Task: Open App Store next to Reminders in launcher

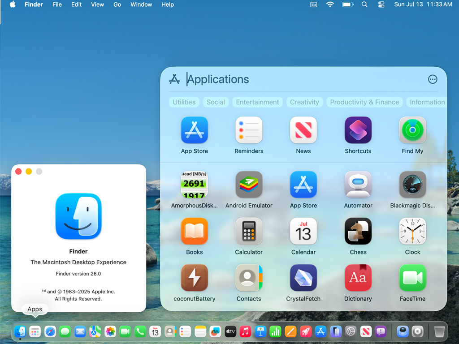Action: [x=195, y=130]
